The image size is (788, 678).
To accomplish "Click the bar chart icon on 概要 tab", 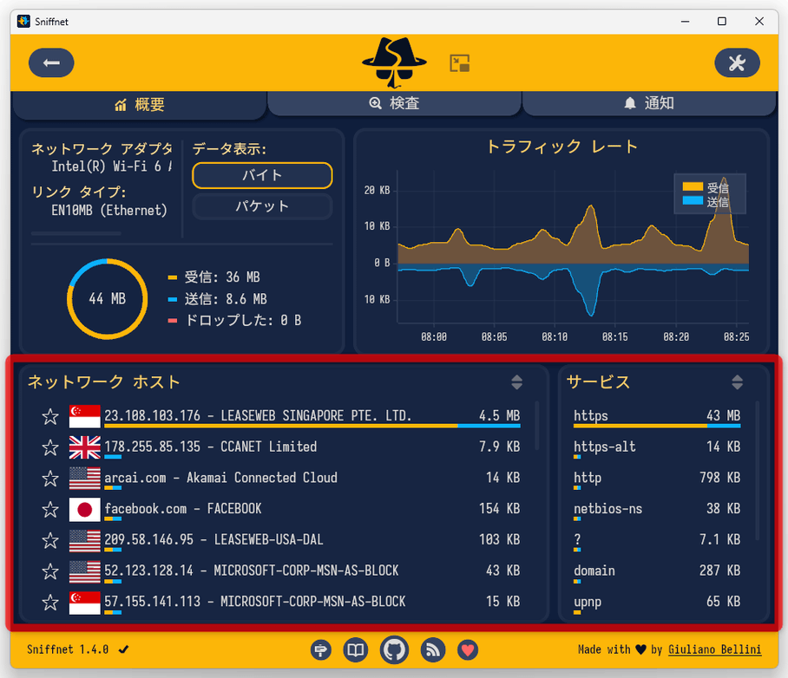I will pyautogui.click(x=121, y=105).
